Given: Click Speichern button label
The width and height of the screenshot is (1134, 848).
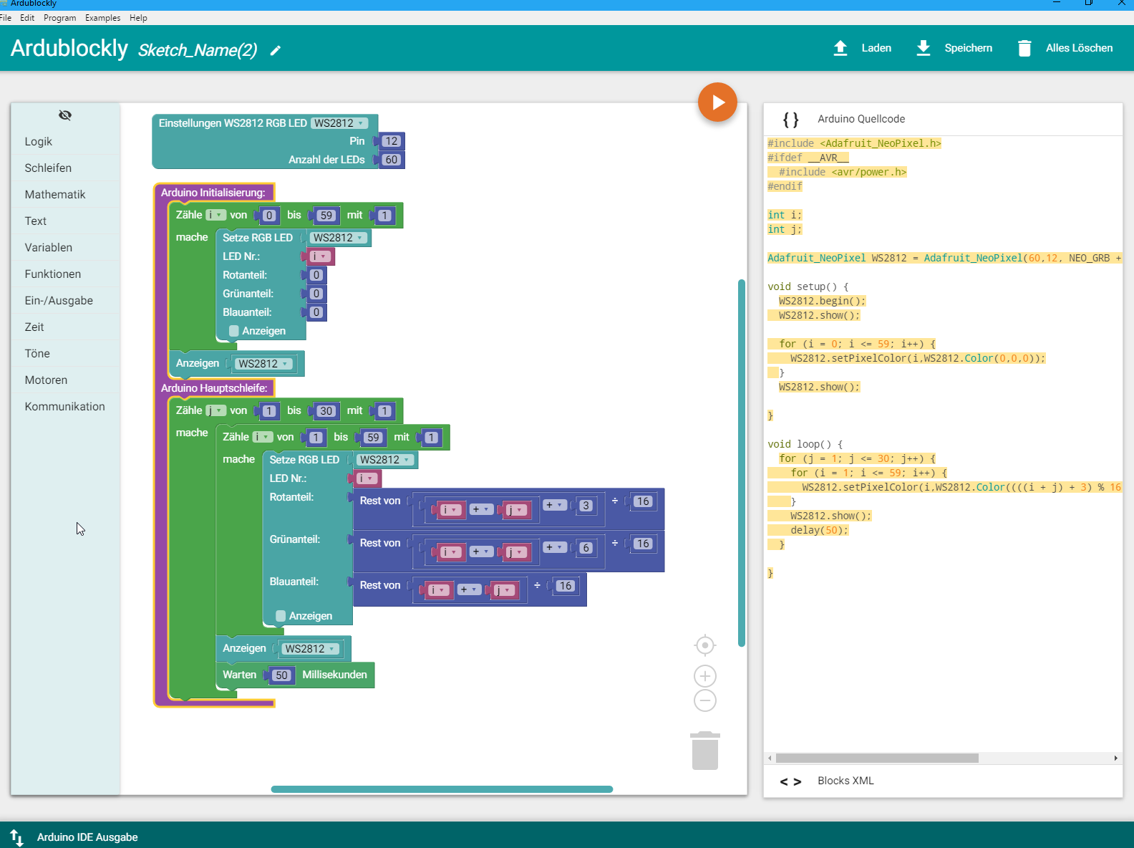Looking at the screenshot, I should click(x=968, y=48).
